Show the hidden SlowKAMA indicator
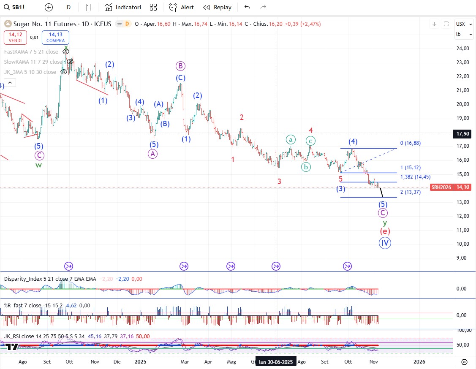Screen dimensions: 476x369 69,62
